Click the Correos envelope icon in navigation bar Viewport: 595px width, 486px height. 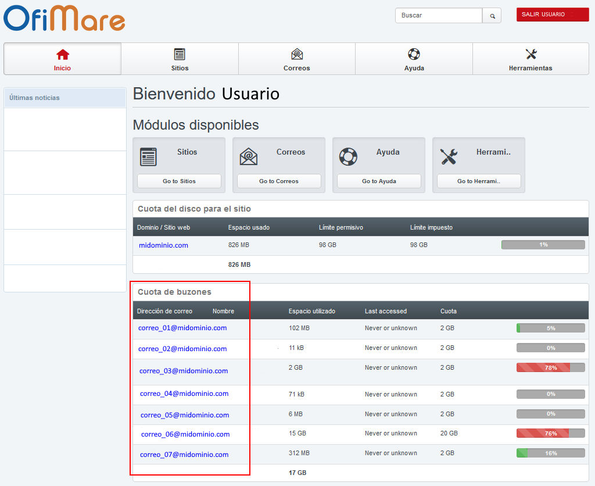[x=297, y=54]
